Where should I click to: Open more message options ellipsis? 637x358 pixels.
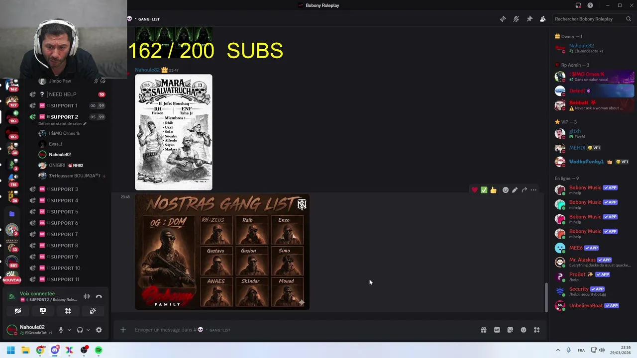[533, 190]
